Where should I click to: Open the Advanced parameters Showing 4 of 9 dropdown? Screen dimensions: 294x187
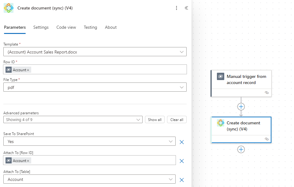click(73, 119)
